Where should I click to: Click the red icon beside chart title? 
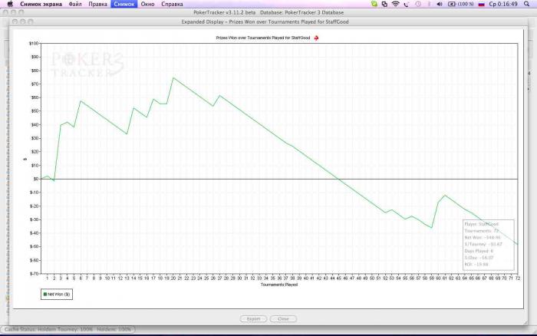[316, 38]
